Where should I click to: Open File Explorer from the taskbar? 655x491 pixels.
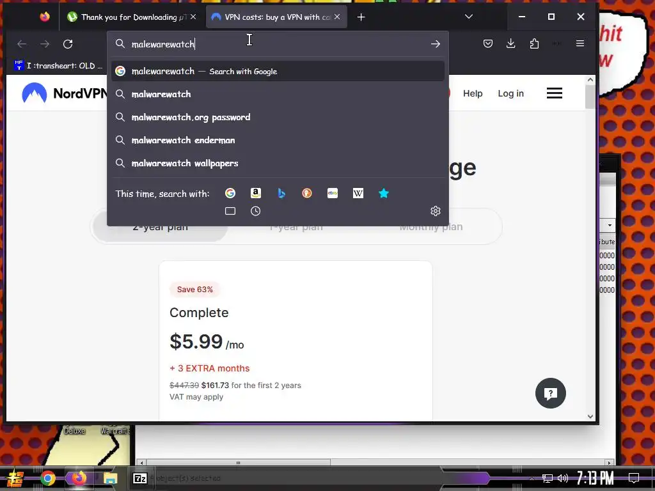click(x=110, y=478)
